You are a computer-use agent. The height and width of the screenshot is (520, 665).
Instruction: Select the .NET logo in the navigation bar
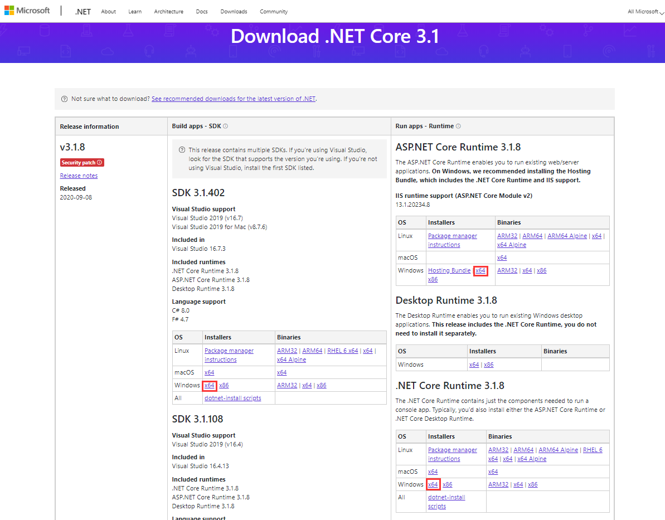82,11
